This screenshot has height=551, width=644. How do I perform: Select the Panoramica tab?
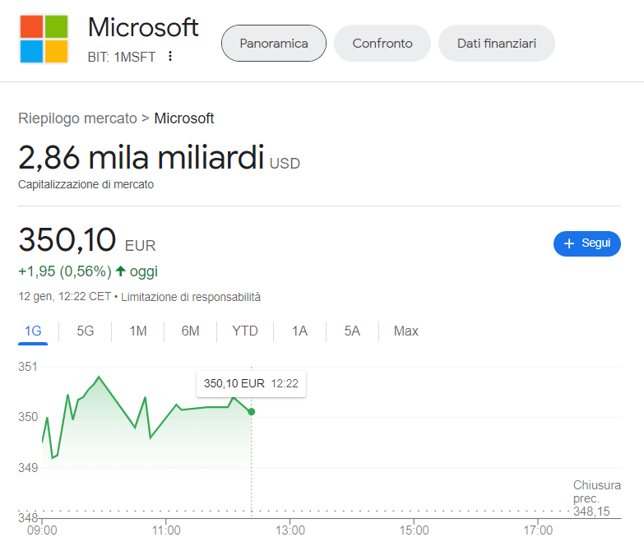[274, 44]
